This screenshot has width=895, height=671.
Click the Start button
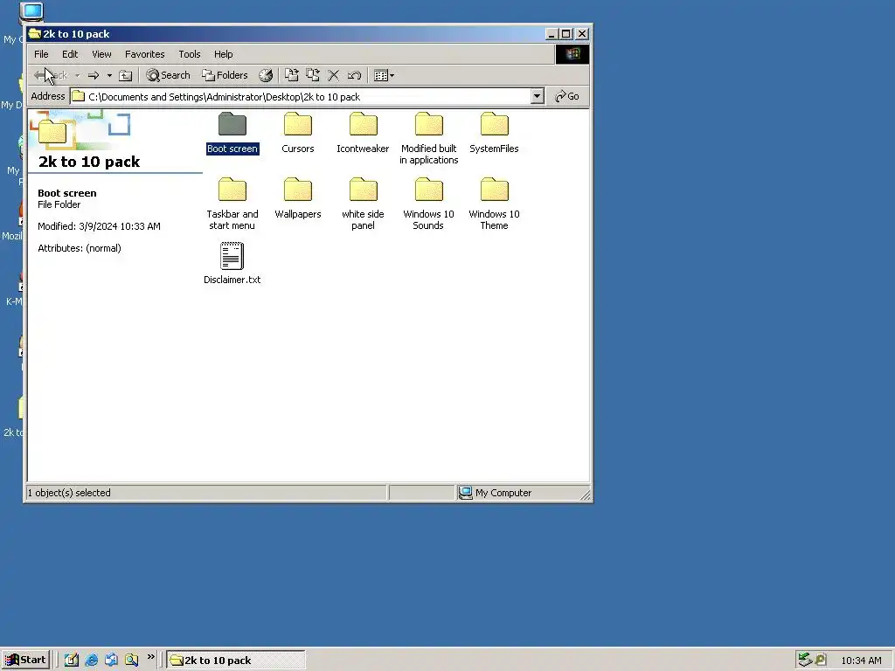[x=25, y=661]
